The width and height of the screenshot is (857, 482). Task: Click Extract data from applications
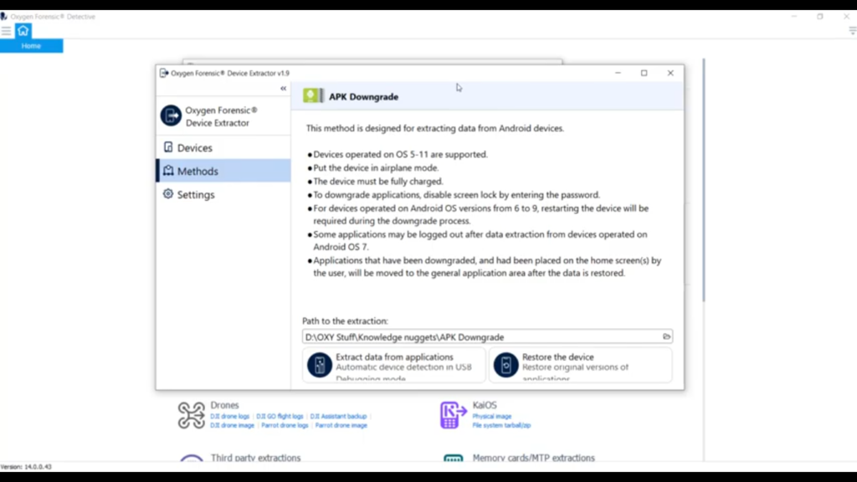click(393, 365)
